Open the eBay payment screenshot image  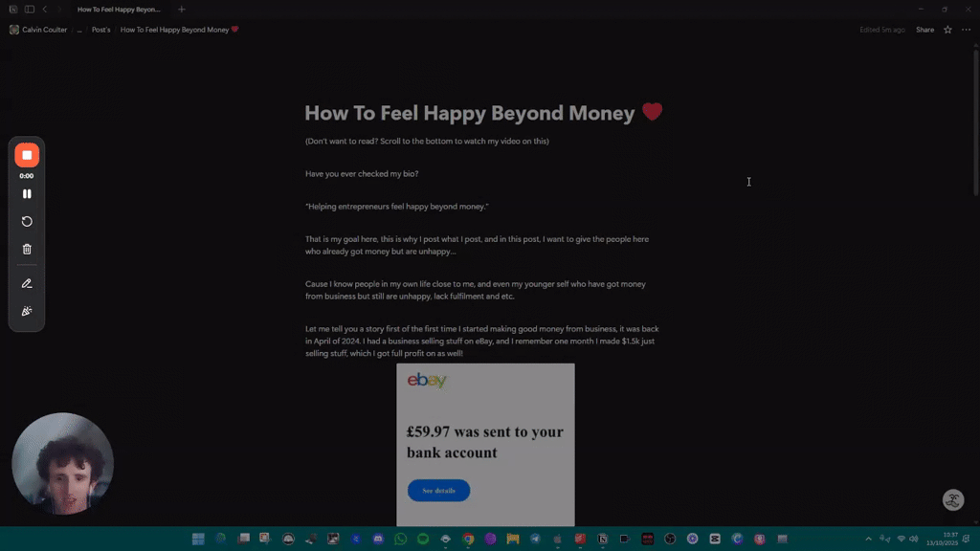point(485,445)
